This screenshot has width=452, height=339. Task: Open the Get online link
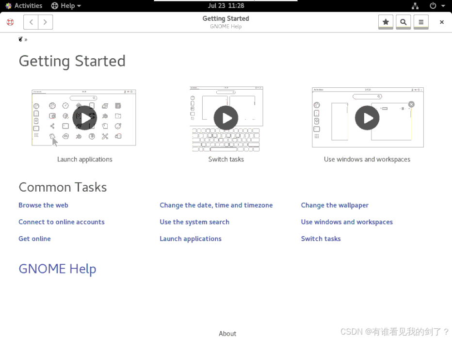point(34,239)
